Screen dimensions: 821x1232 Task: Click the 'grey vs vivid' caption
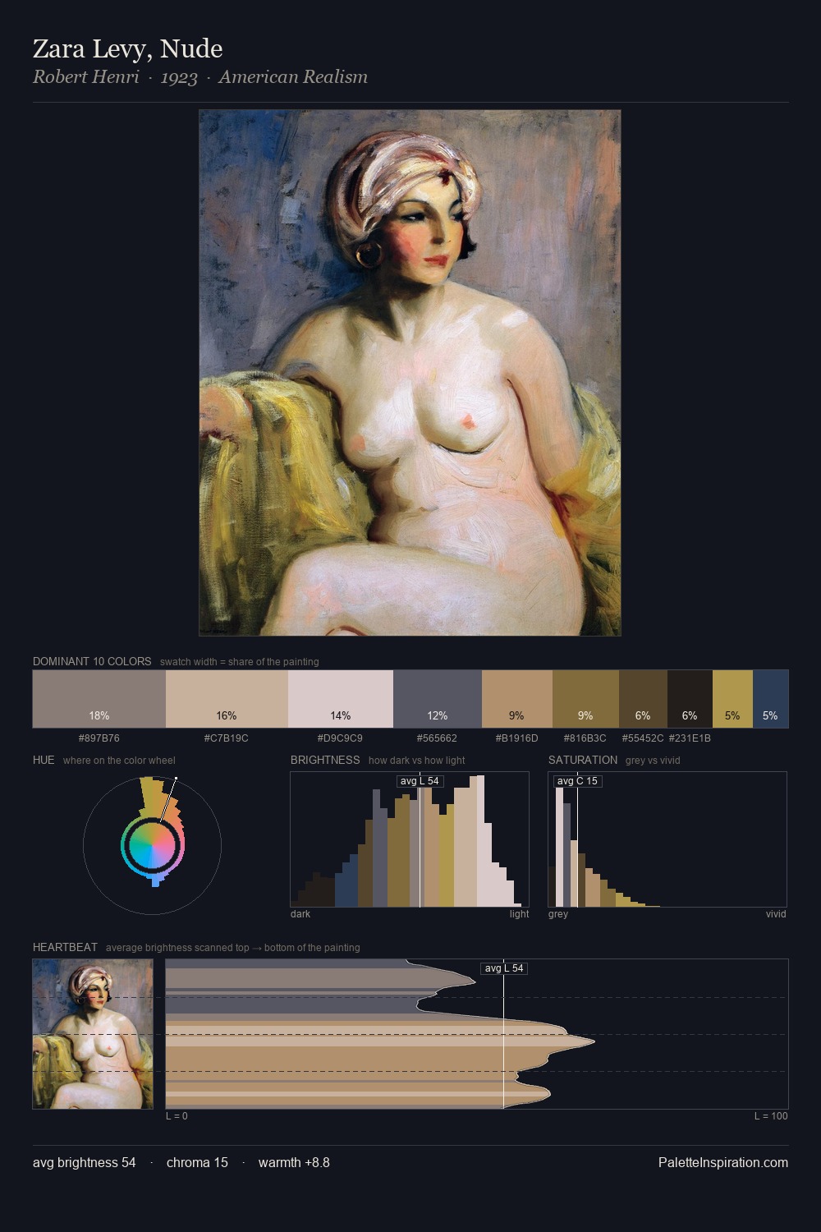tap(653, 760)
